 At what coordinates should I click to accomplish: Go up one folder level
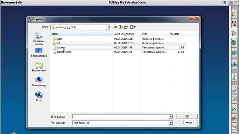tap(121, 27)
